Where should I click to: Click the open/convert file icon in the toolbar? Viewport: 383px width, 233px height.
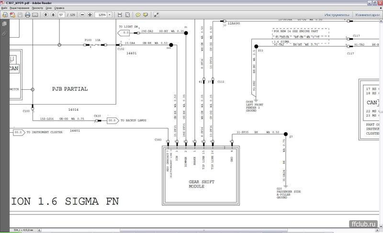click(x=5, y=15)
